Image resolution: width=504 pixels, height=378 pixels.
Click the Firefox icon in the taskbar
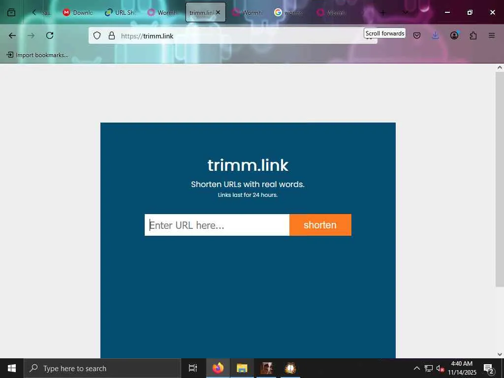(218, 368)
